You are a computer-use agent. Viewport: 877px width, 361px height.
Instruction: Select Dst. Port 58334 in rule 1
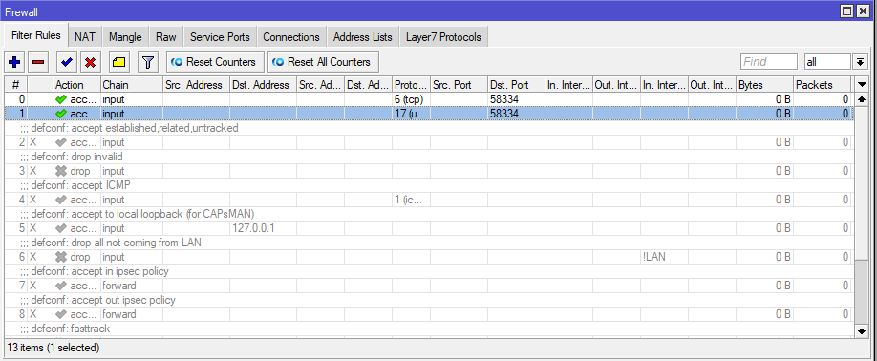(516, 114)
